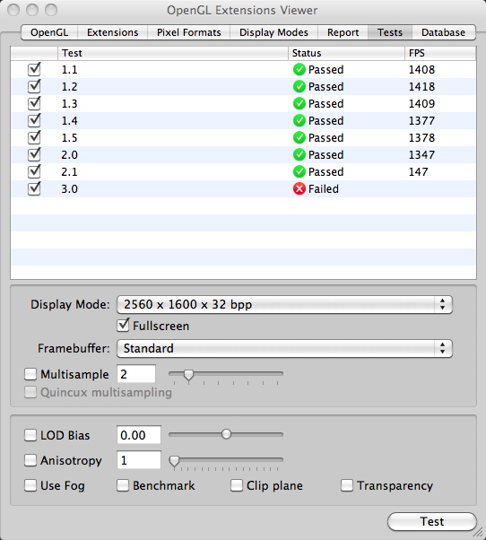
Task: Switch to the Report tab
Action: pos(343,32)
